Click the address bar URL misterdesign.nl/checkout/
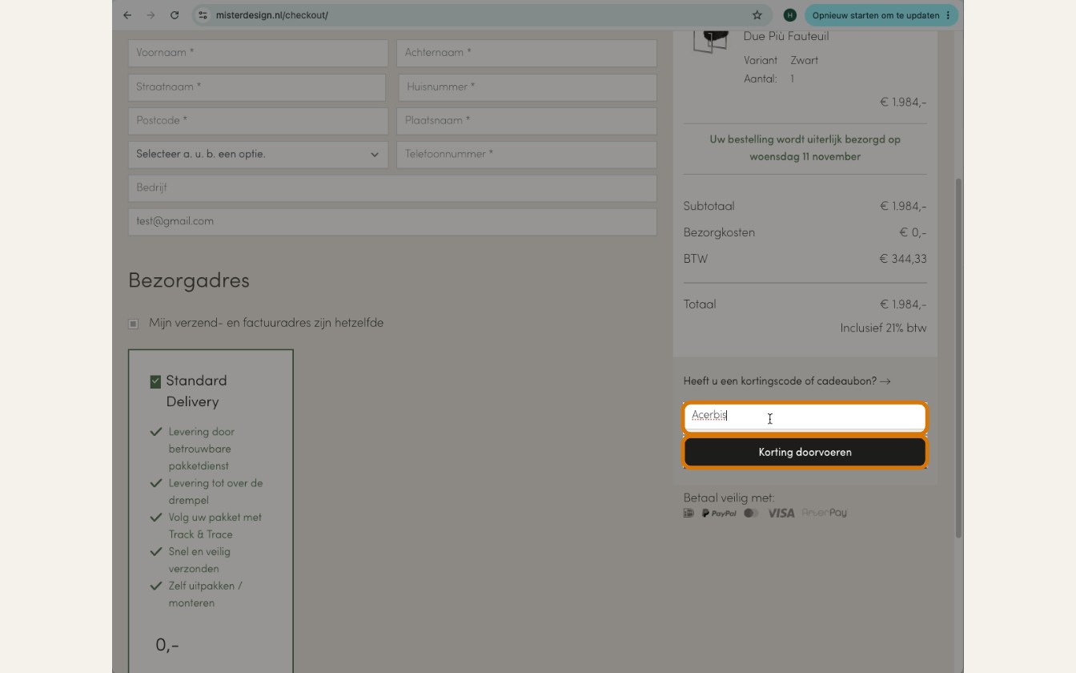The height and width of the screenshot is (673, 1076). 271,15
